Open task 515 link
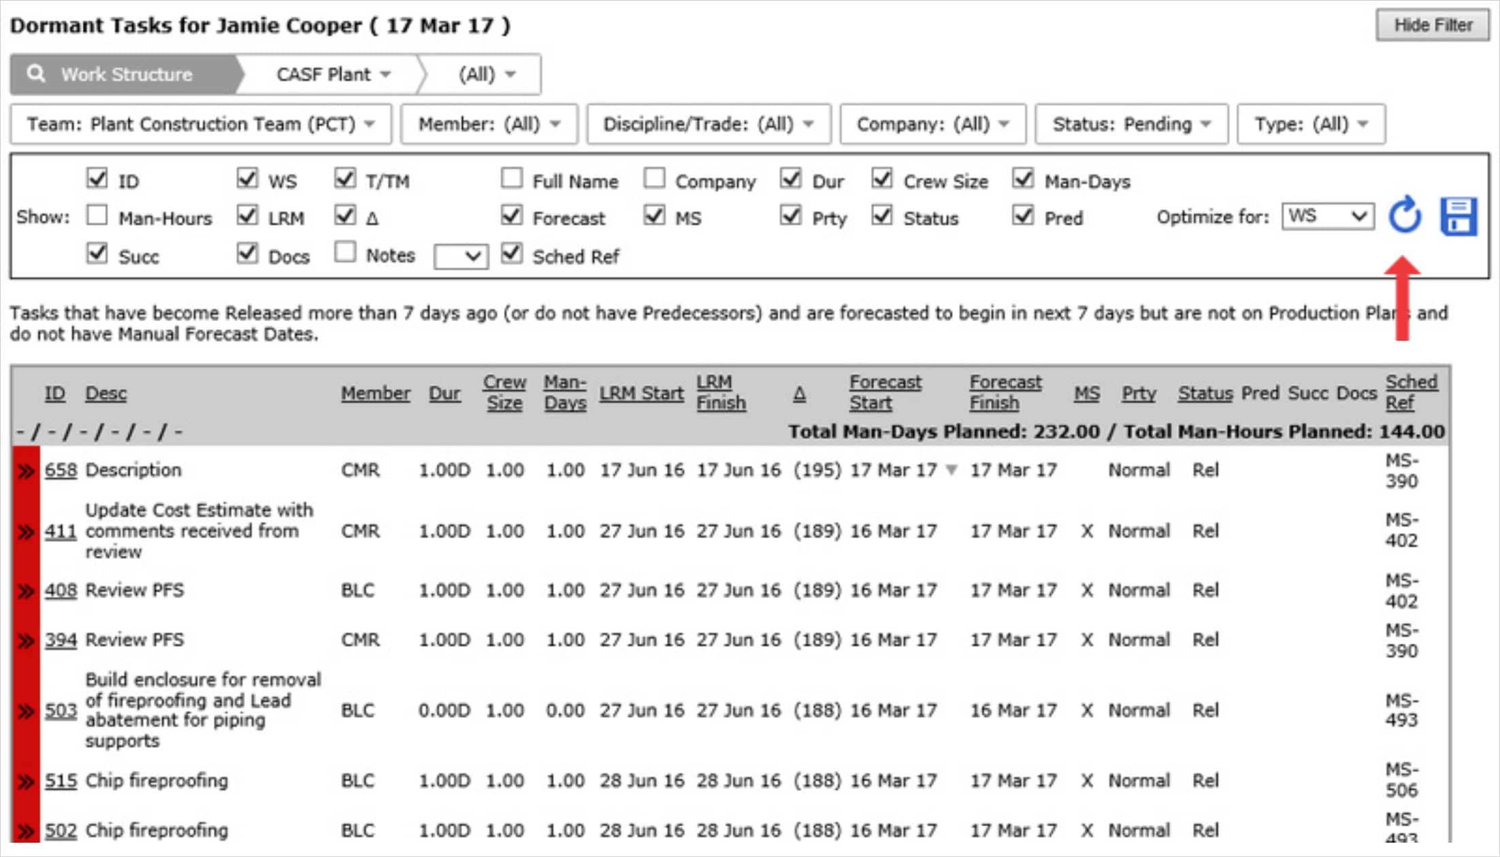The height and width of the screenshot is (857, 1500). point(61,780)
